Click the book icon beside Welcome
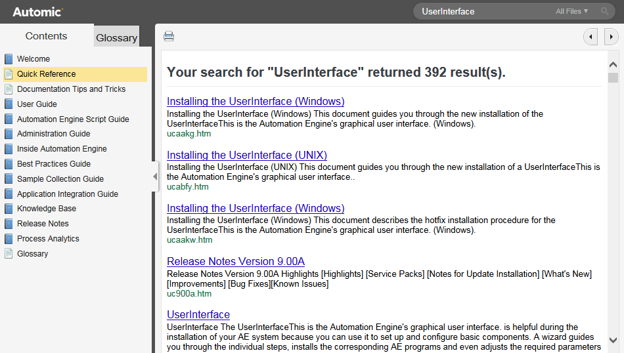This screenshot has width=624, height=353. coord(9,59)
